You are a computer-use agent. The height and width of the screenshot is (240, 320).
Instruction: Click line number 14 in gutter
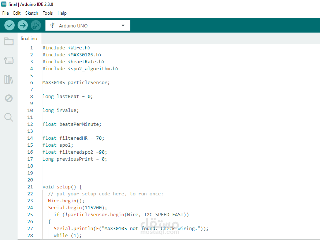[30, 138]
